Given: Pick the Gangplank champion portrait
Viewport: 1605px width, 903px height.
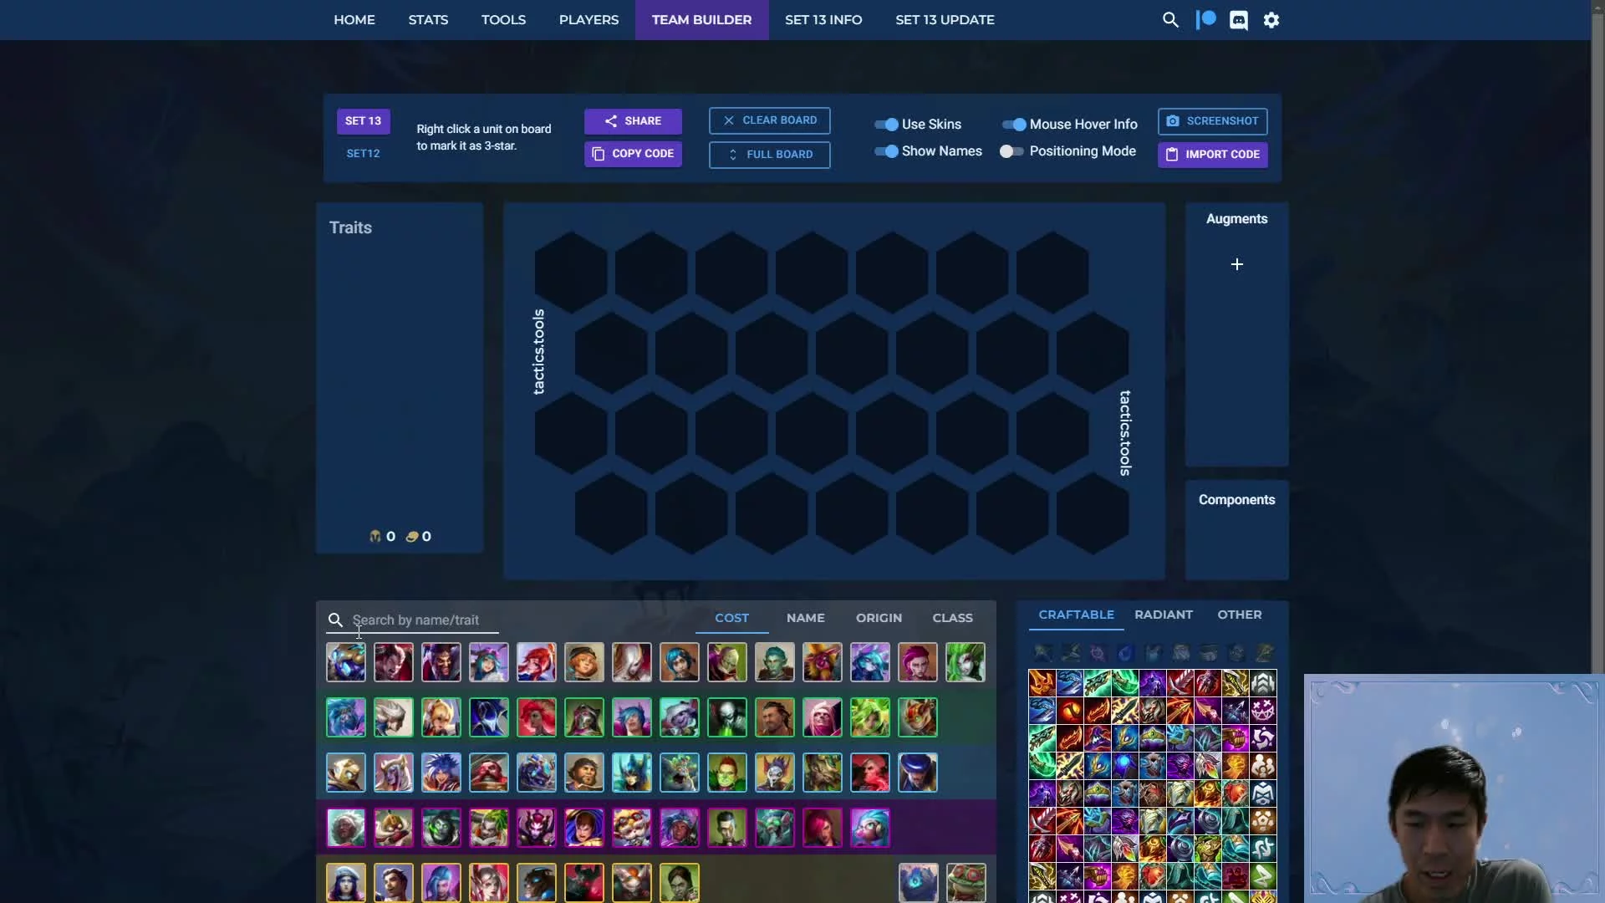Looking at the screenshot, I should (489, 773).
